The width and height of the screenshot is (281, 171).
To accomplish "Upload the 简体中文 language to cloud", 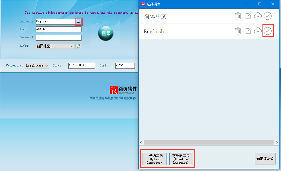I will coord(258,16).
